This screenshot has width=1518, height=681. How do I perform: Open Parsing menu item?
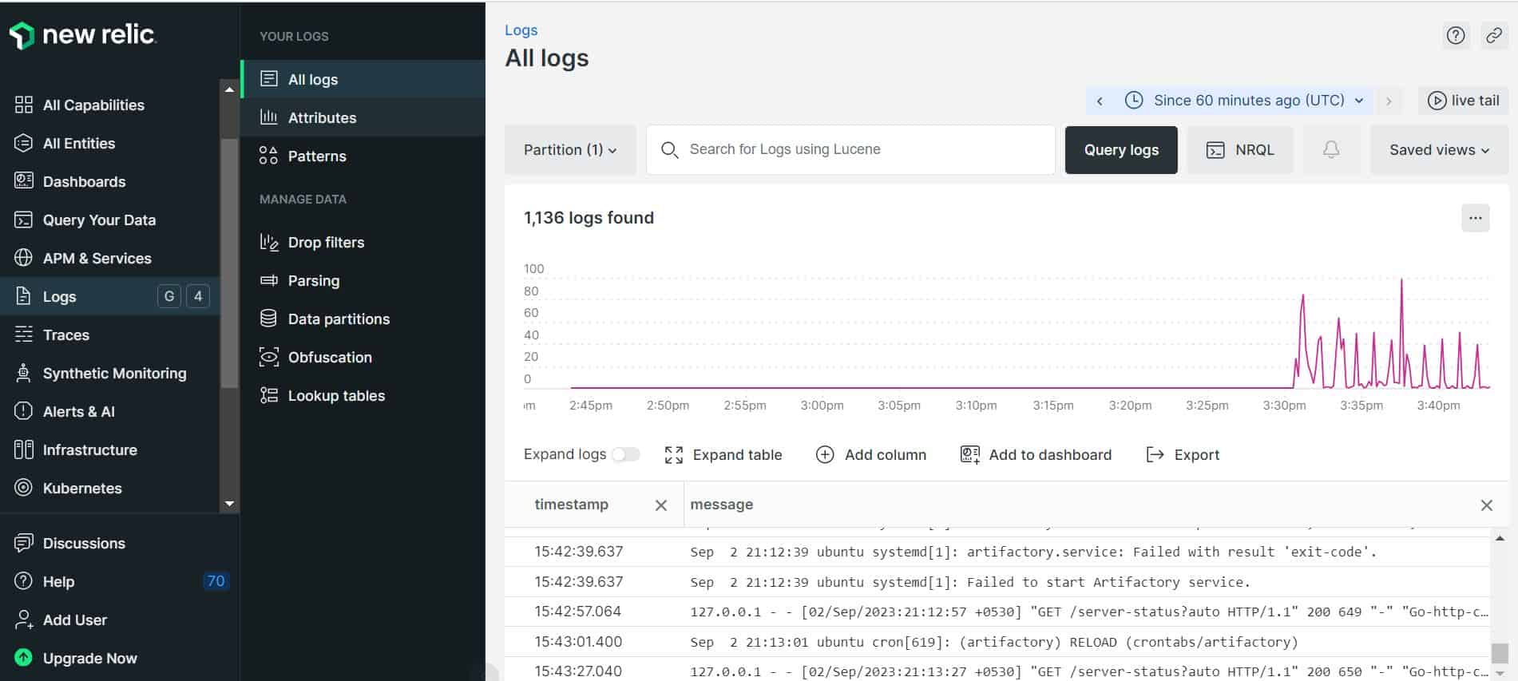[x=363, y=280]
